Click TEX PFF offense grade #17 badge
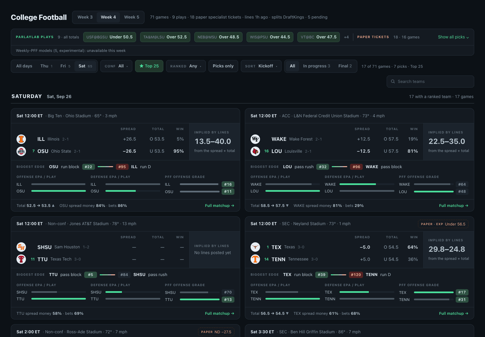This screenshot has height=337, width=485. pos(462,292)
